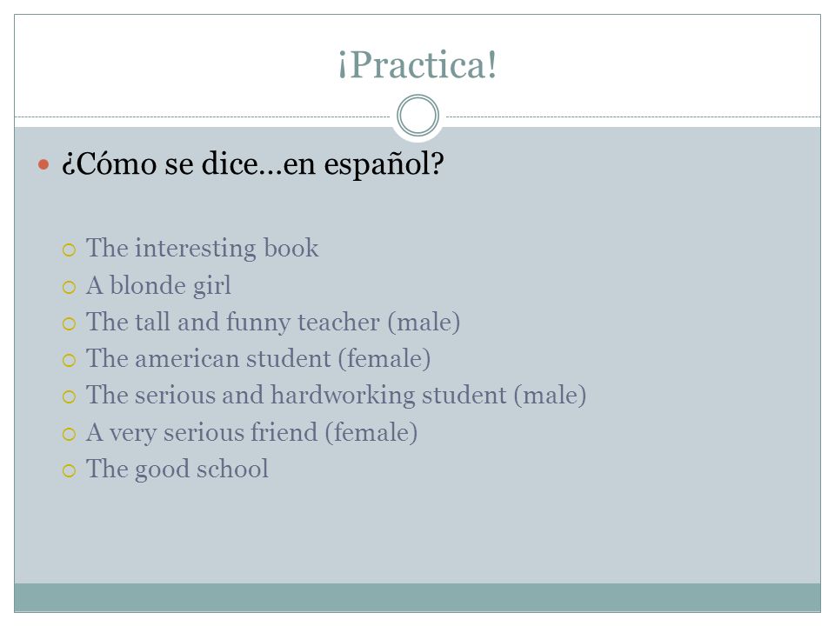
Task: Select 'A very serious friend (female)' line
Action: point(252,433)
